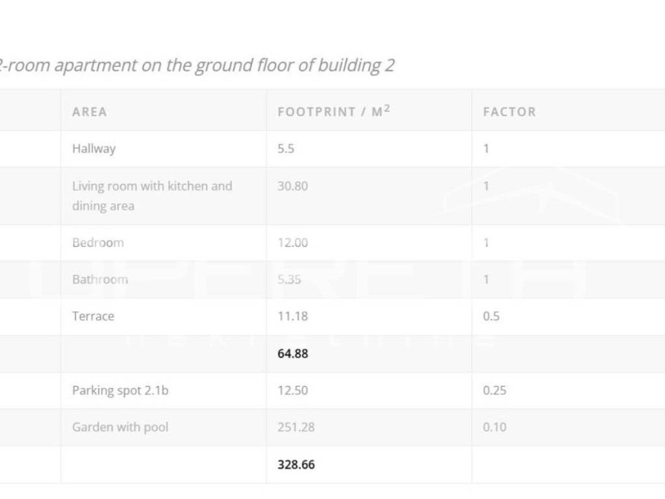Click the Terrace factor value 0.5
The height and width of the screenshot is (499, 665).
[492, 316]
